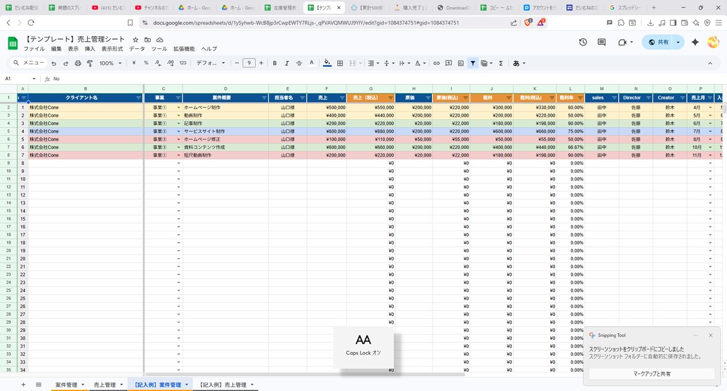Open the share options arrow
This screenshot has height=391, width=727.
[678, 42]
